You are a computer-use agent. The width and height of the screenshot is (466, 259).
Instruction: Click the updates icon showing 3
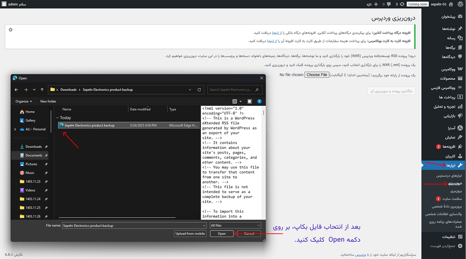tap(399, 4)
